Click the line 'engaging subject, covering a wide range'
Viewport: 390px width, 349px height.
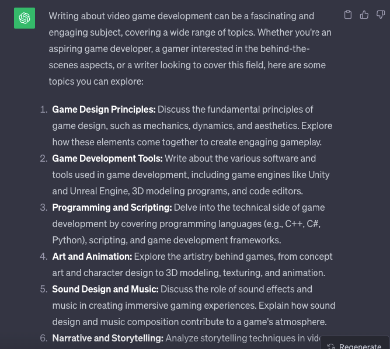(x=190, y=32)
